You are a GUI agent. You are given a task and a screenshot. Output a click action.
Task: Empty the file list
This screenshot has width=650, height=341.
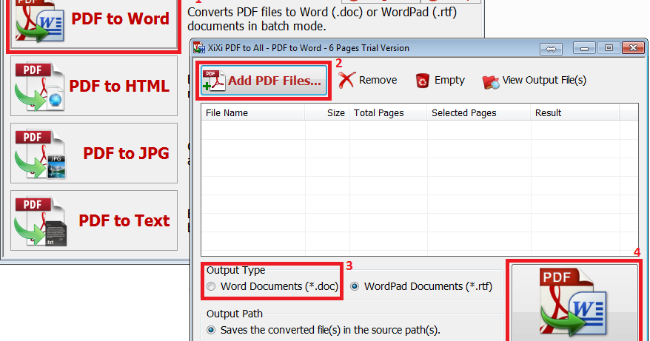pyautogui.click(x=440, y=80)
